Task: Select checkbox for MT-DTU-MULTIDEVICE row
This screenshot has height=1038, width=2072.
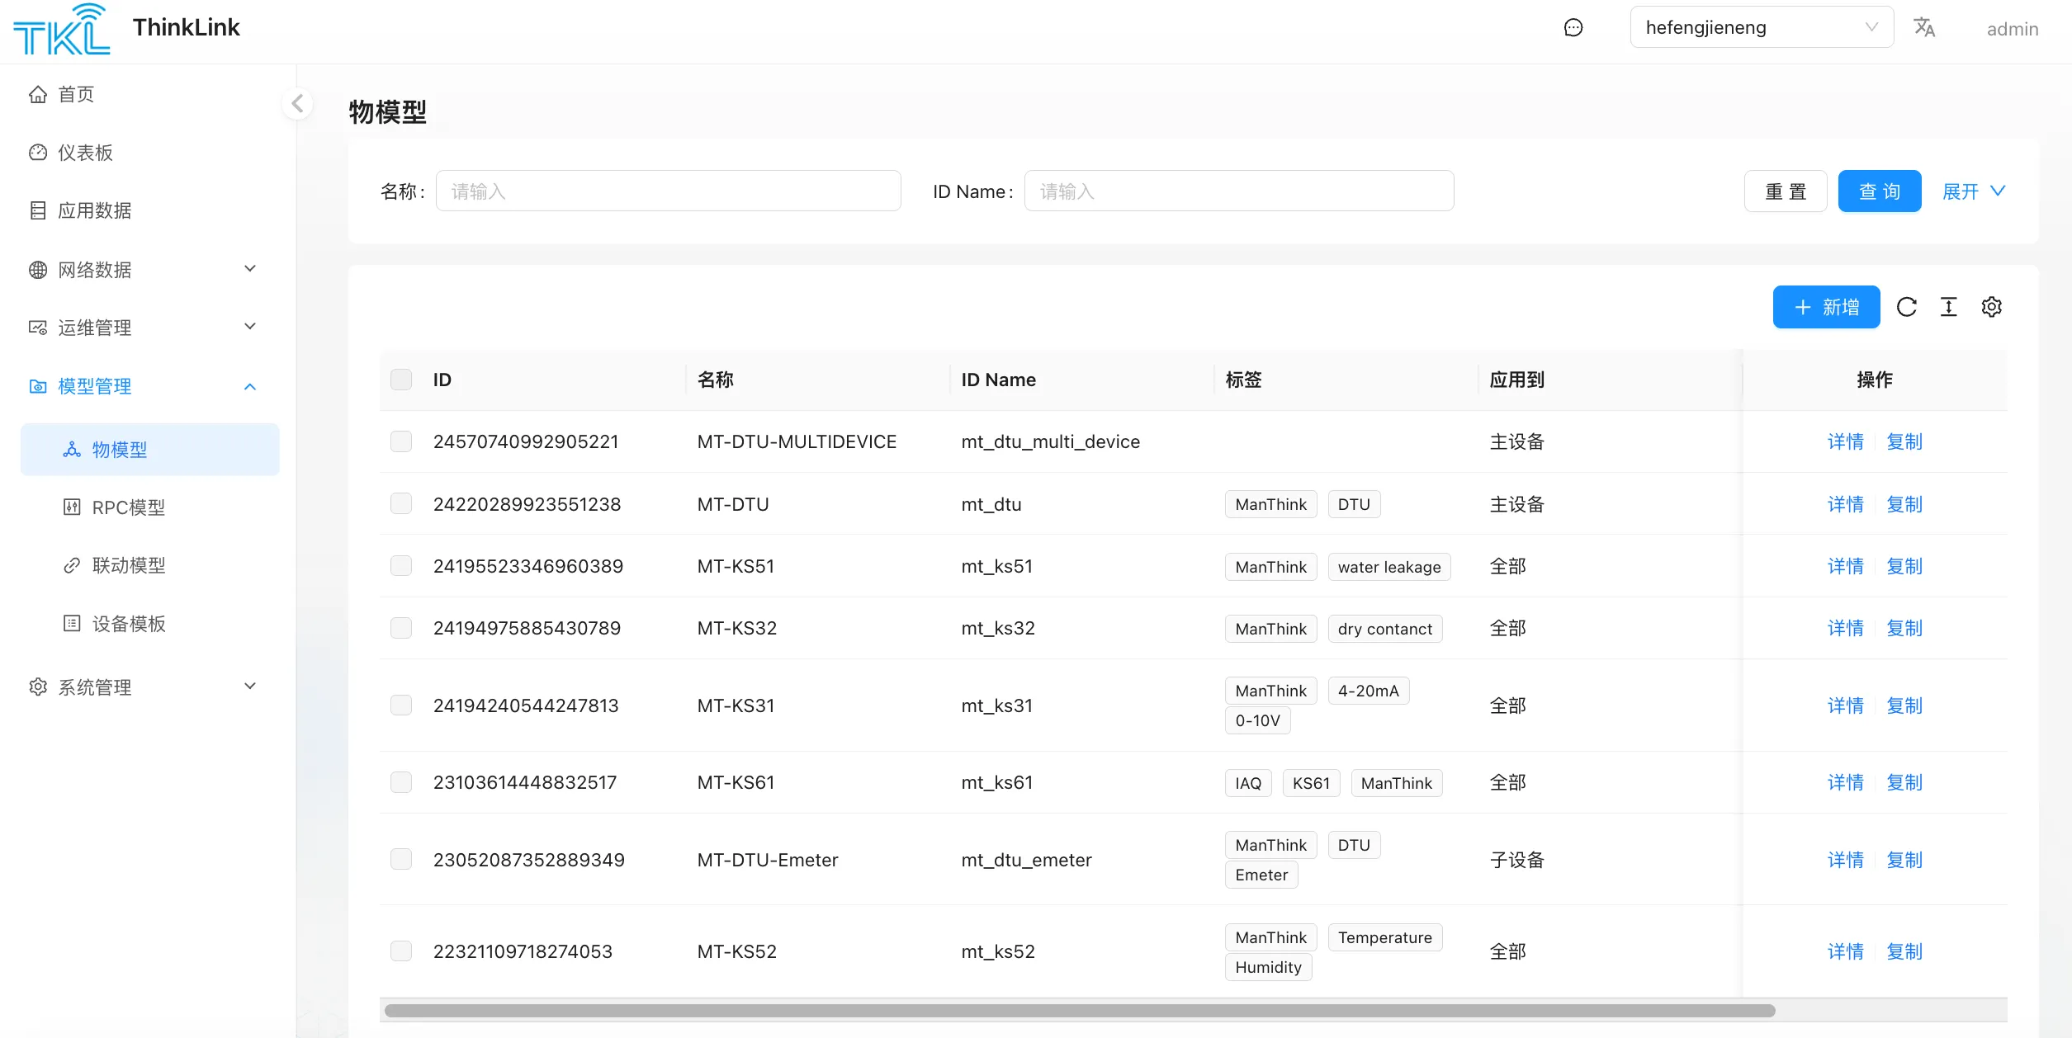Action: tap(401, 441)
